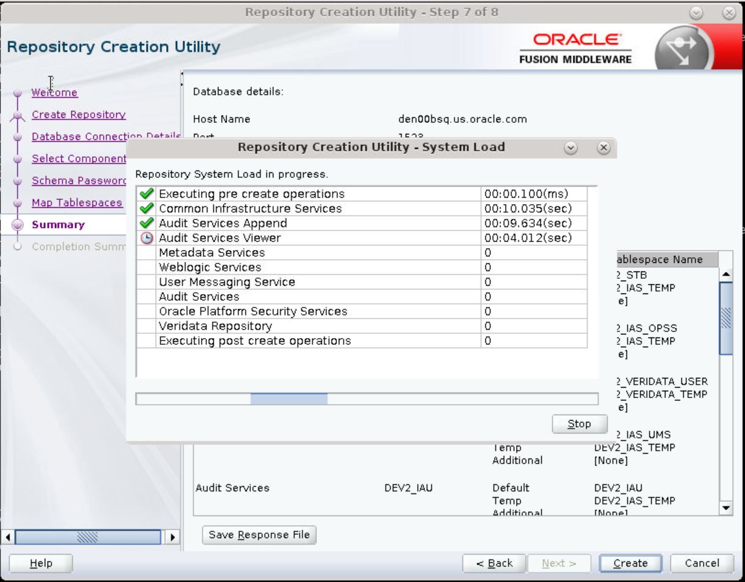
Task: Click the 00:00.100(ms) time cell
Action: [534, 194]
